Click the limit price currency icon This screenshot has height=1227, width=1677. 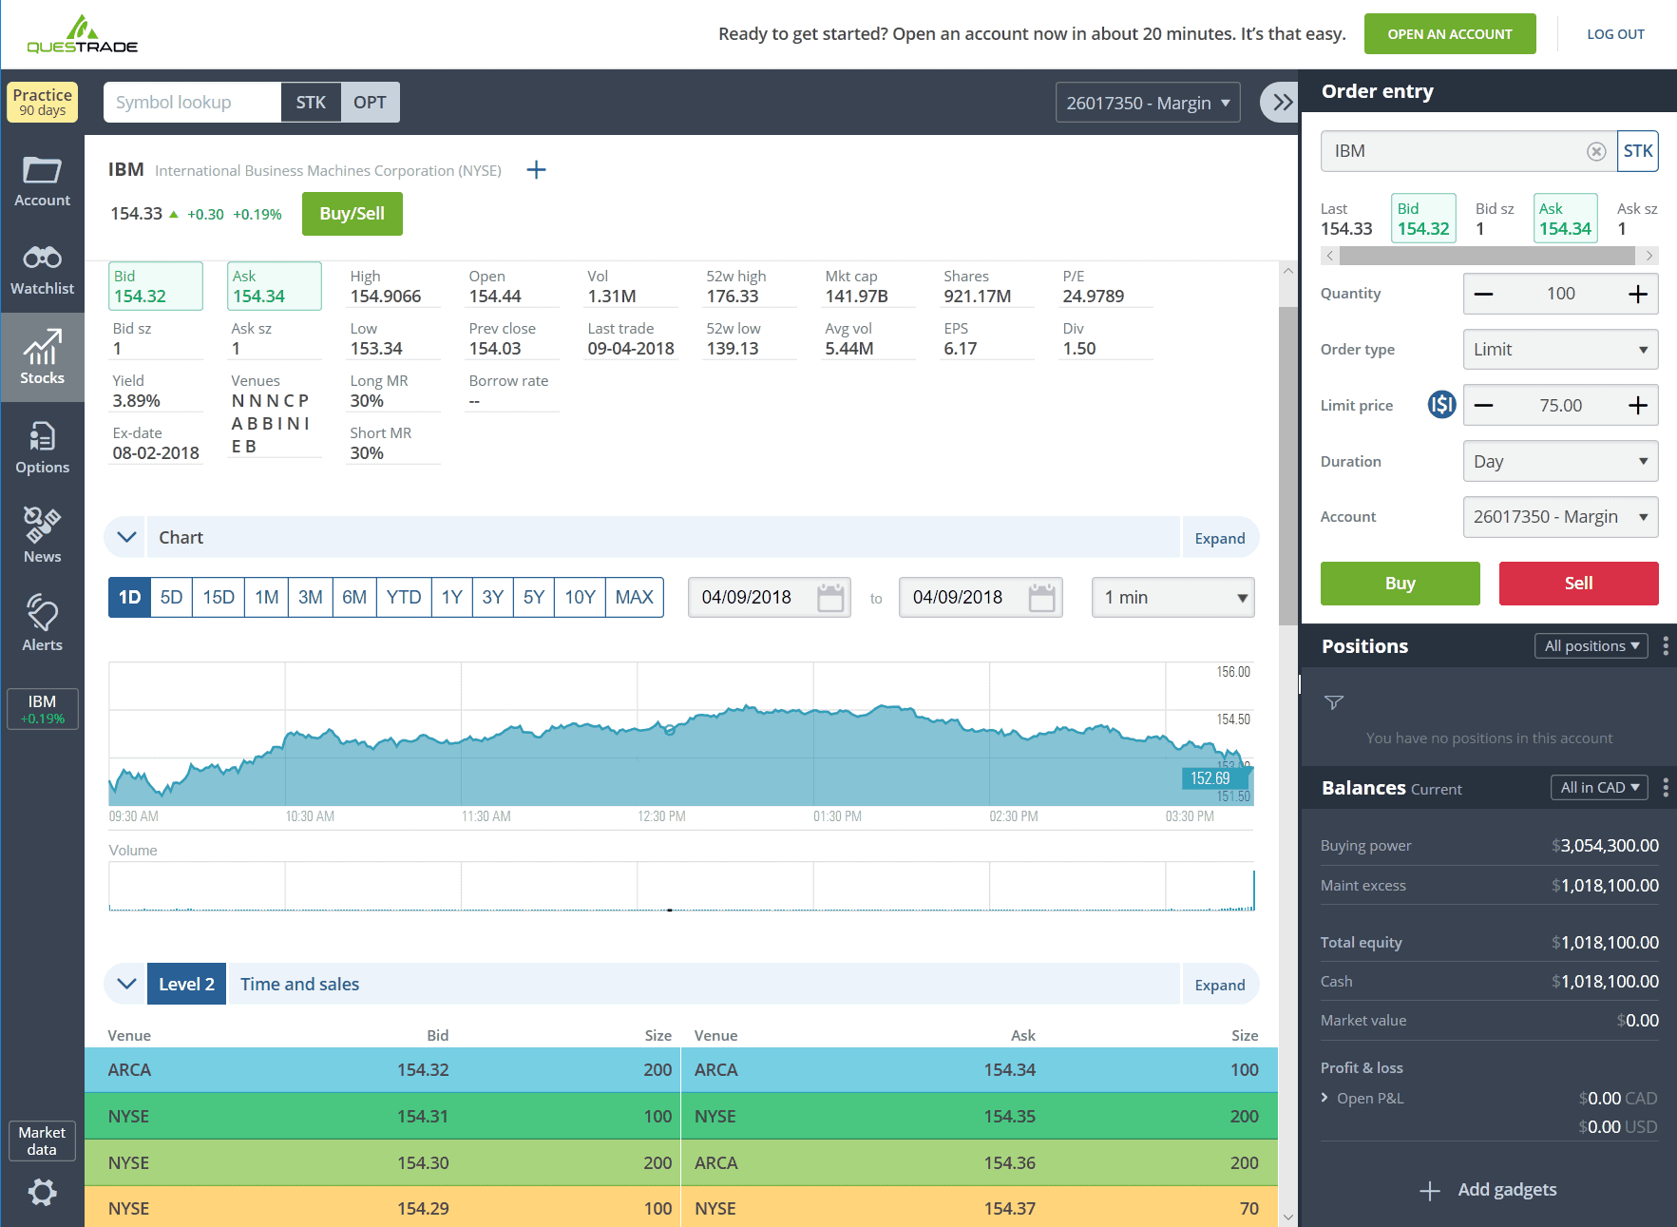[x=1441, y=405]
